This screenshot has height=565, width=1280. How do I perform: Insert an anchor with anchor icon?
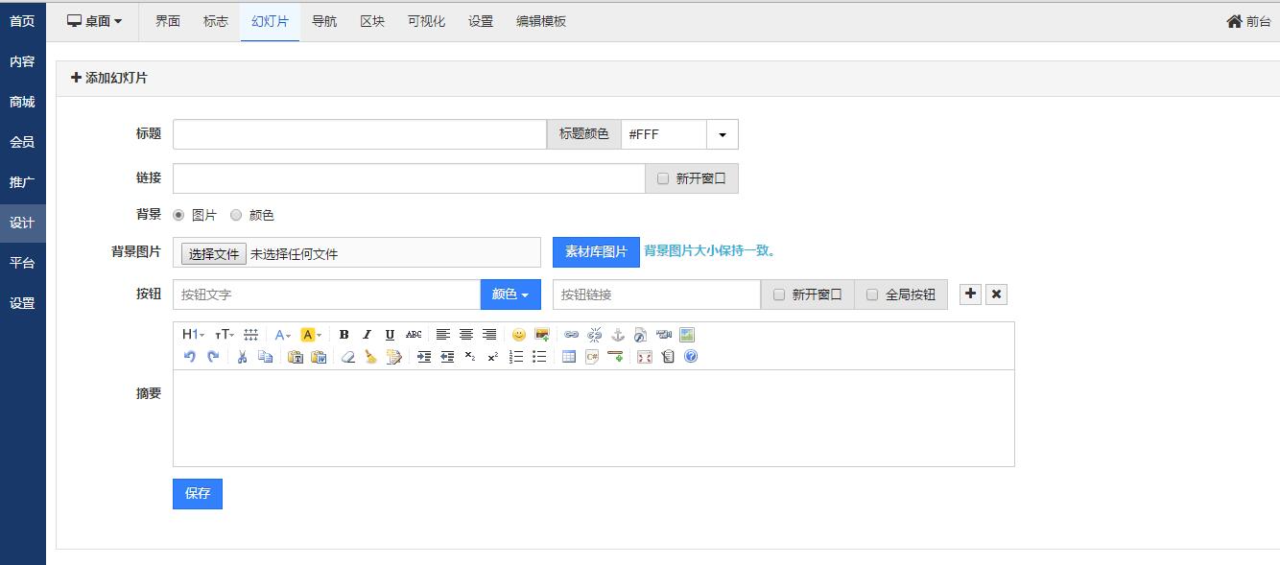(618, 335)
